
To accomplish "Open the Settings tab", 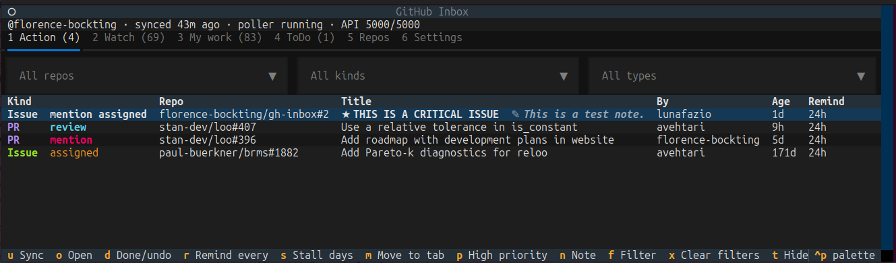I will (x=432, y=38).
